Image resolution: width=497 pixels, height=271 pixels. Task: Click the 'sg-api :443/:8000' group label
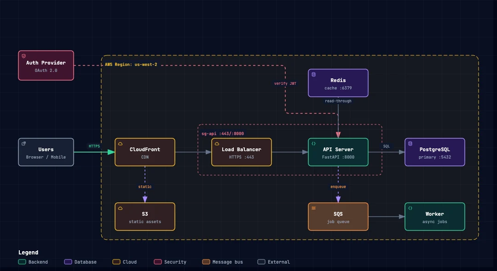pos(223,134)
